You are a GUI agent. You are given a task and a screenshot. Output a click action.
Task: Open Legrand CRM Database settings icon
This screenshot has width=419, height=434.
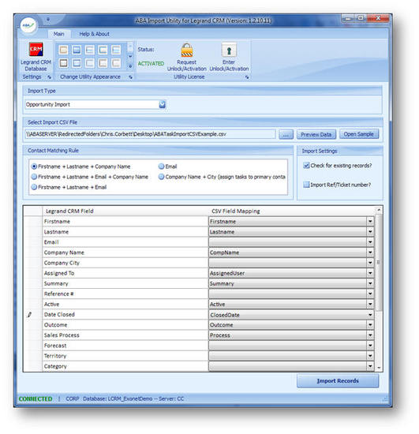[x=36, y=49]
